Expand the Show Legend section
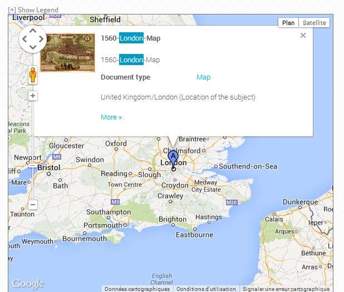The height and width of the screenshot is (292, 344). tap(33, 10)
